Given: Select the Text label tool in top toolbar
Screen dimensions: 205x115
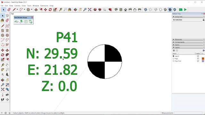Looking at the screenshot, I should click(x=65, y=10).
